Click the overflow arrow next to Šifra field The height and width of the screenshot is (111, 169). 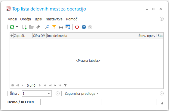coord(57,94)
